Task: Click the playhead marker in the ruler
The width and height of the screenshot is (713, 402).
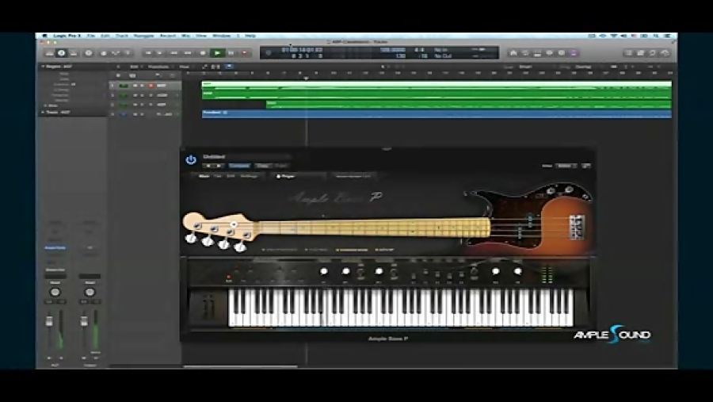Action: 306,78
